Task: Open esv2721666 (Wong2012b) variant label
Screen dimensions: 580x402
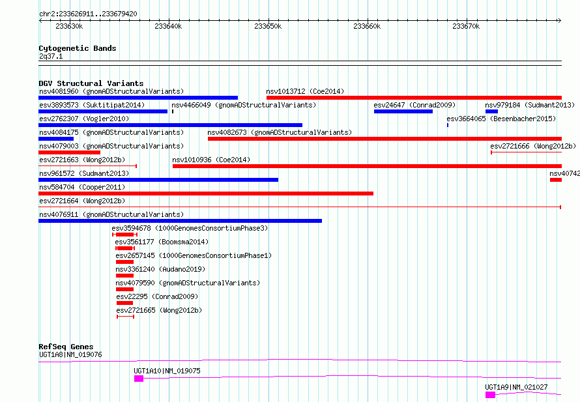Action: (x=533, y=146)
